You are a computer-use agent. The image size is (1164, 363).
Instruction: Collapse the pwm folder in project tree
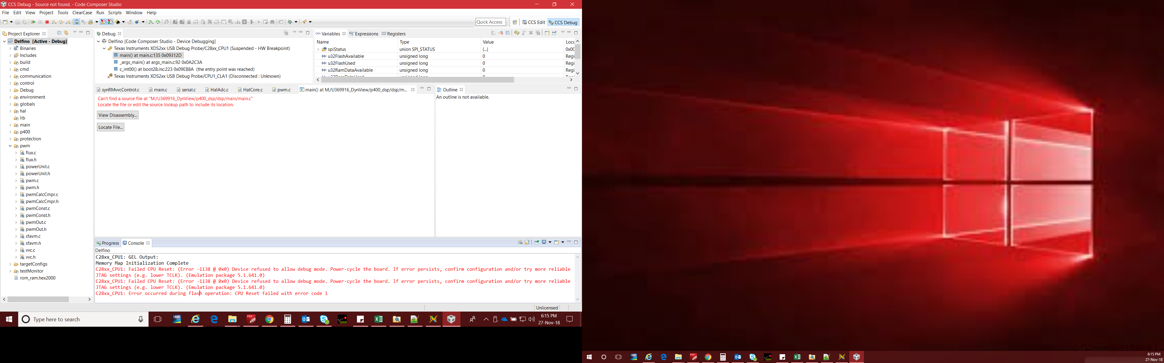tap(10, 146)
